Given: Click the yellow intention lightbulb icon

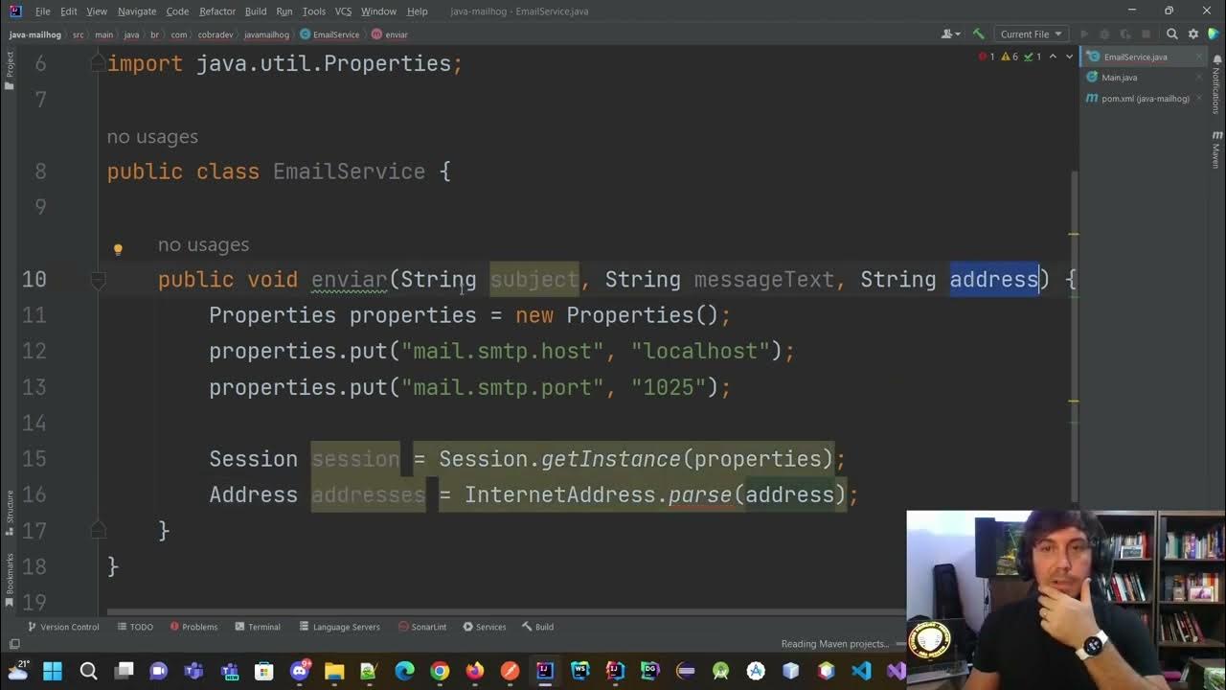Looking at the screenshot, I should click(x=118, y=249).
